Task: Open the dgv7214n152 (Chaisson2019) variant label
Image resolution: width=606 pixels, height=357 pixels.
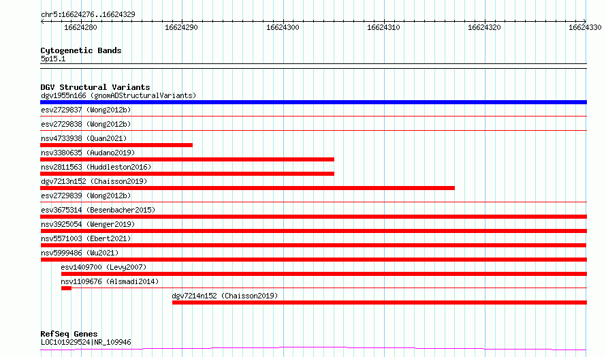Action: [225, 296]
